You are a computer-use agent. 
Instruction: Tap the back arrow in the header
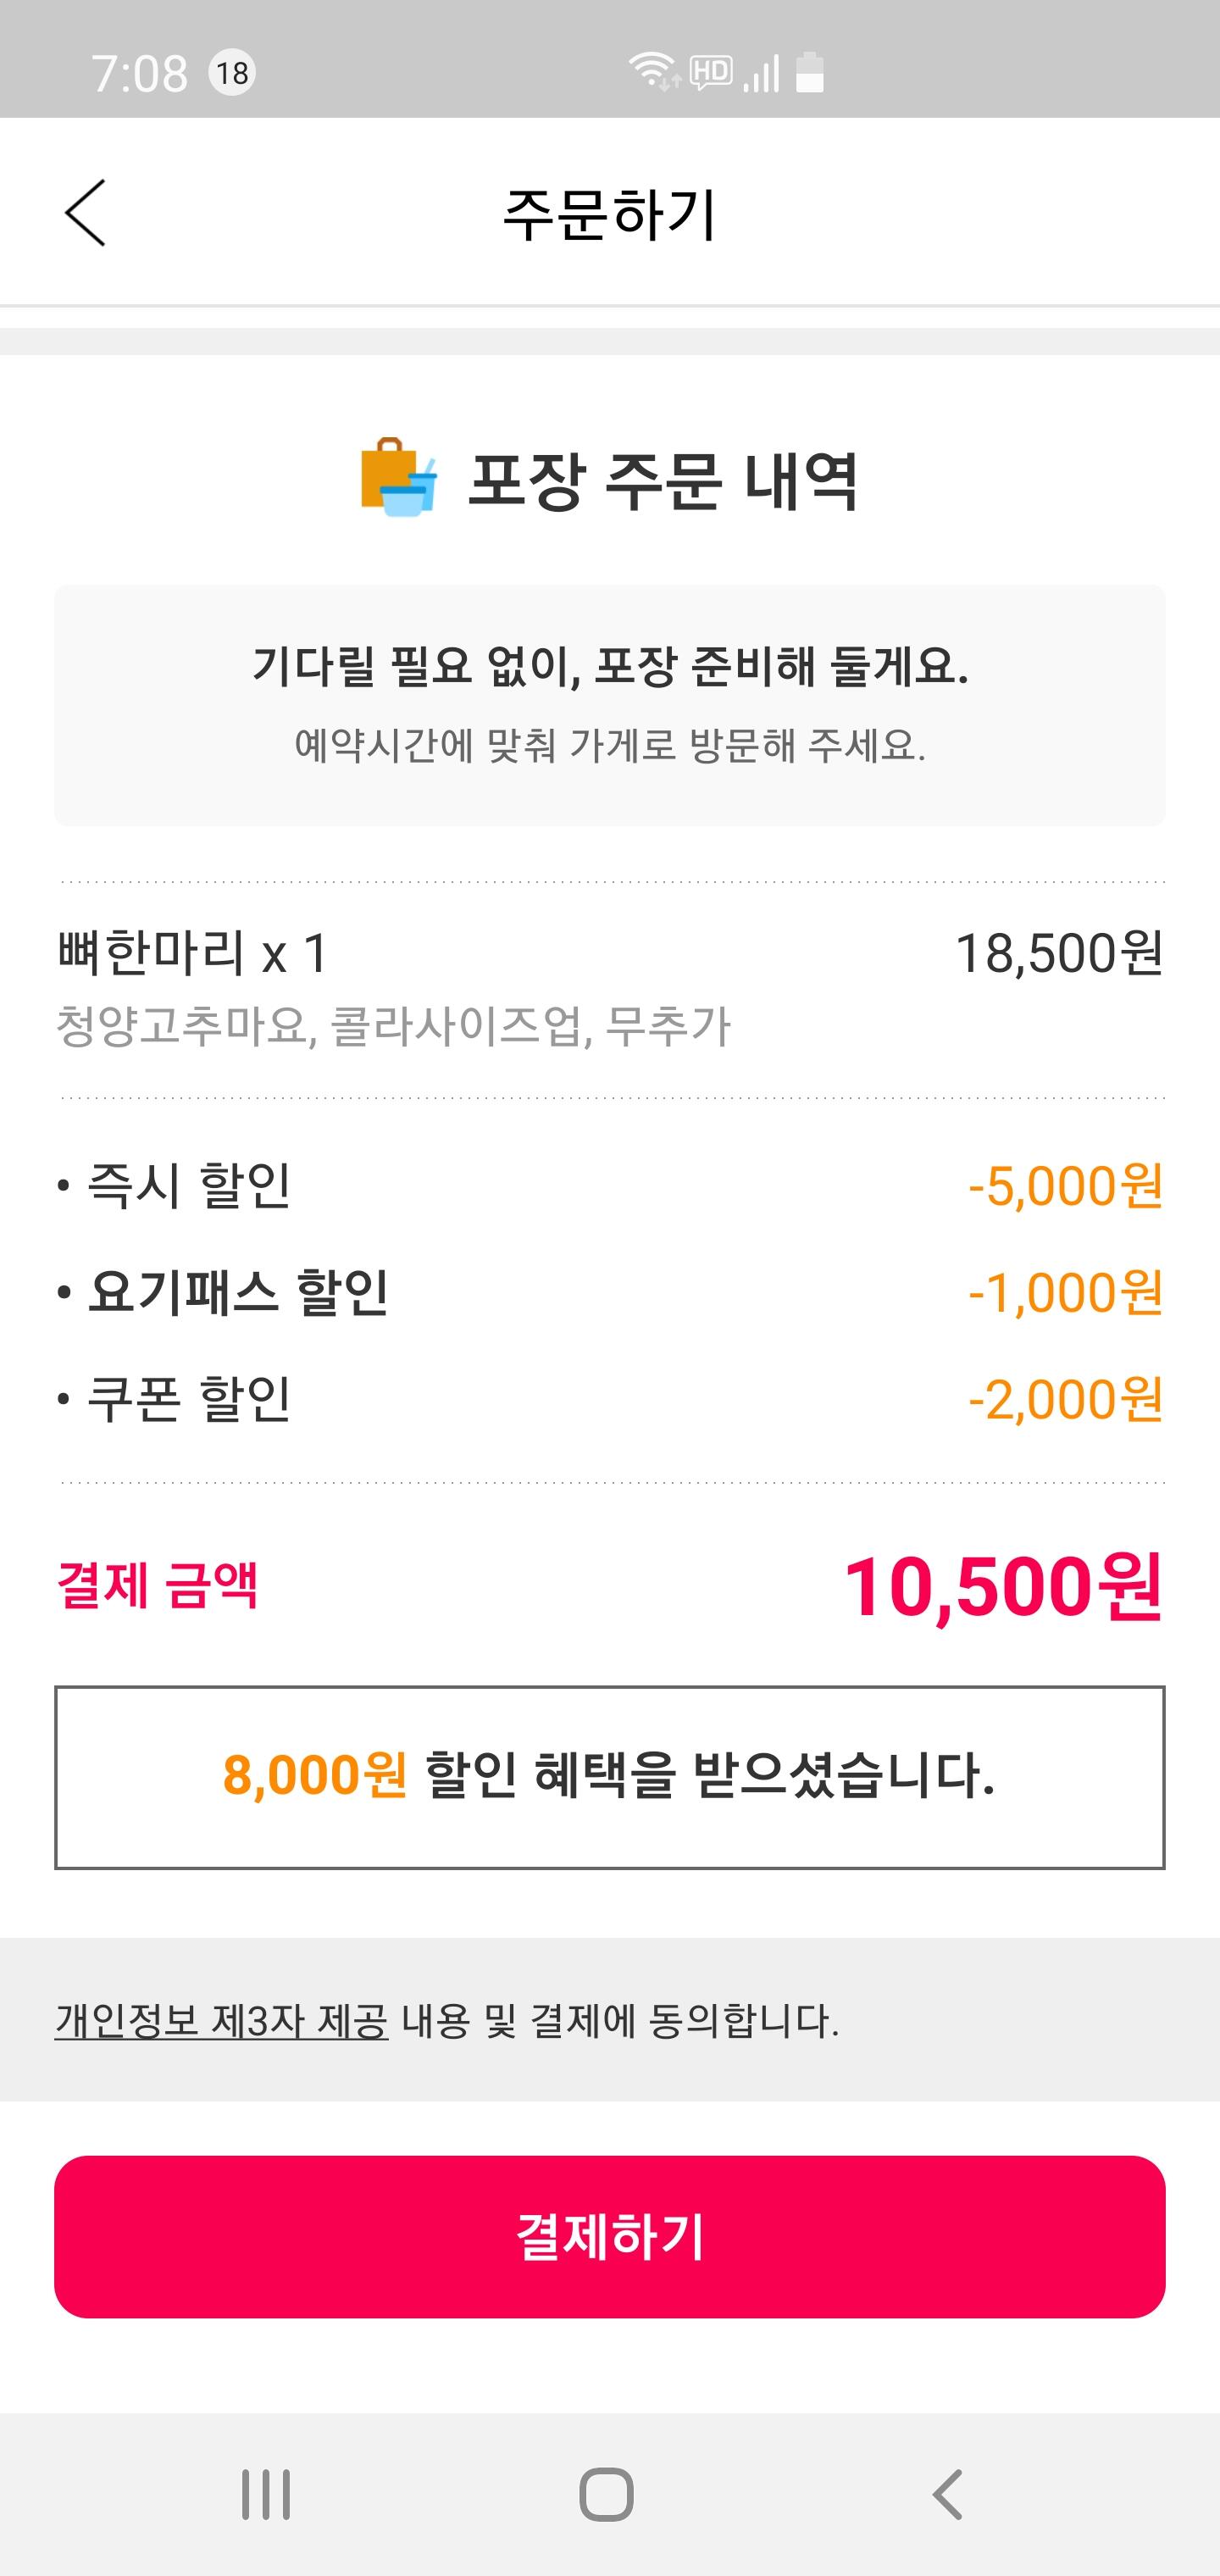pos(85,213)
